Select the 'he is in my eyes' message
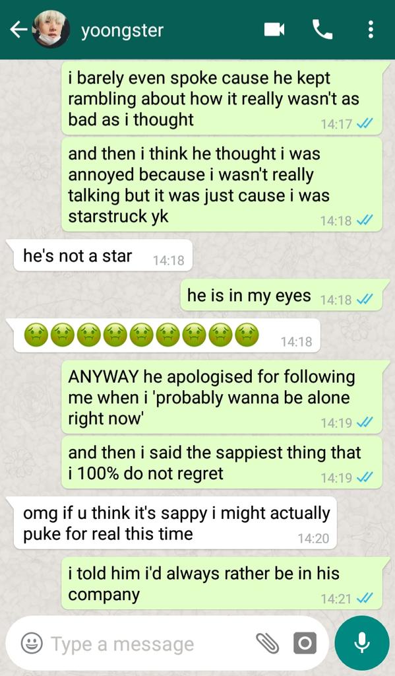395x676 pixels. click(282, 295)
